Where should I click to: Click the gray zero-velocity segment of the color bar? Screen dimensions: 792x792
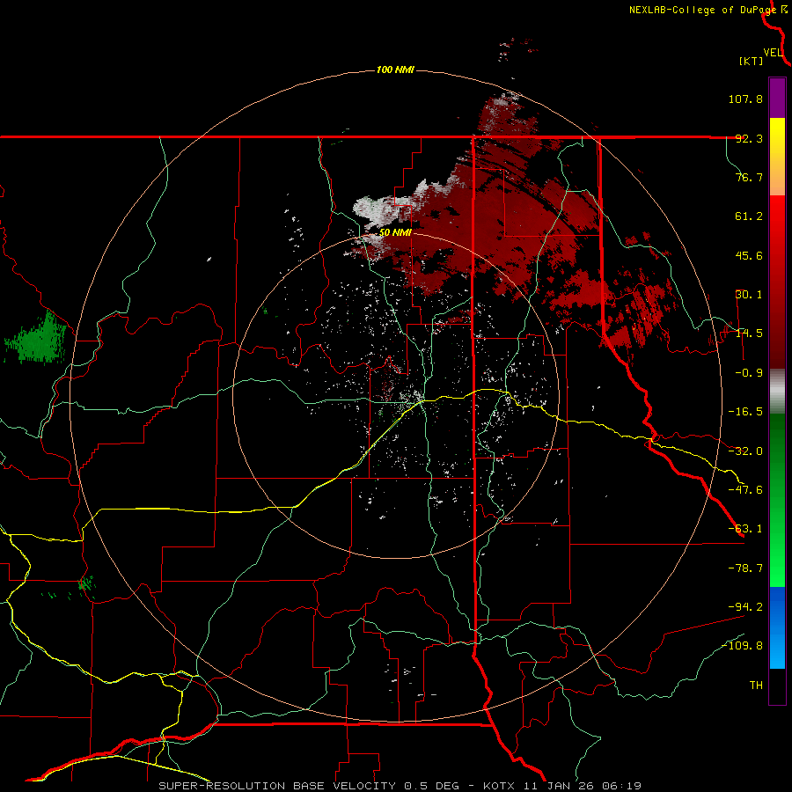pos(777,392)
